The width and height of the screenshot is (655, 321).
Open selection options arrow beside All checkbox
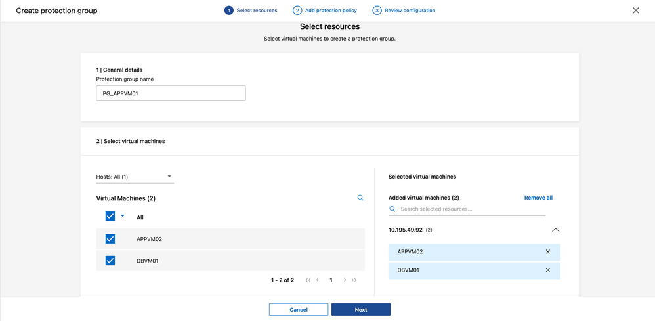[123, 216]
